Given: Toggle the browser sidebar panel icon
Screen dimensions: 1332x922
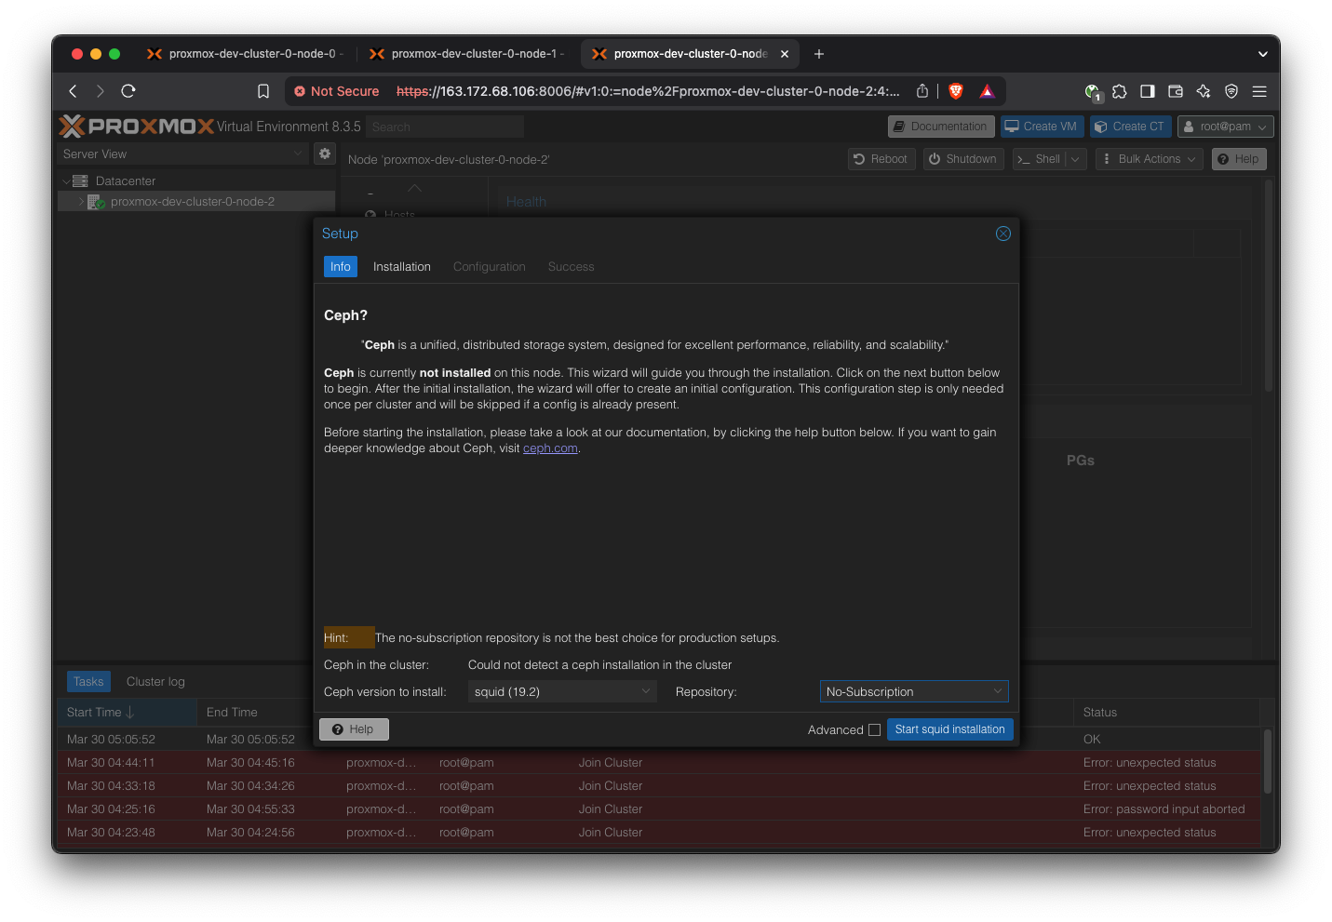Looking at the screenshot, I should tap(1148, 91).
